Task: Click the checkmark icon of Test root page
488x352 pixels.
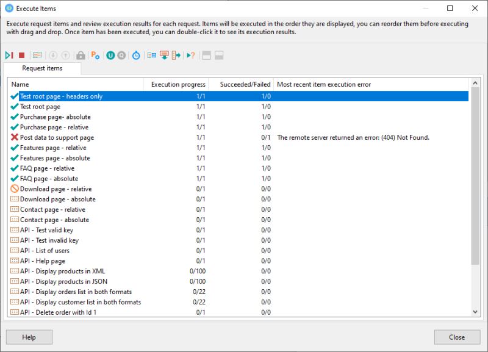Action: [x=14, y=106]
